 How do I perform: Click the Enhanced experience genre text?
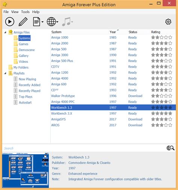(x=83, y=174)
